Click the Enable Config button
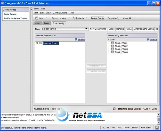The height and width of the screenshot is (131, 161). tap(98, 18)
